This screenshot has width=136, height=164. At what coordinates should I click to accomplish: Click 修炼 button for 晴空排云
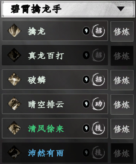click(122, 105)
